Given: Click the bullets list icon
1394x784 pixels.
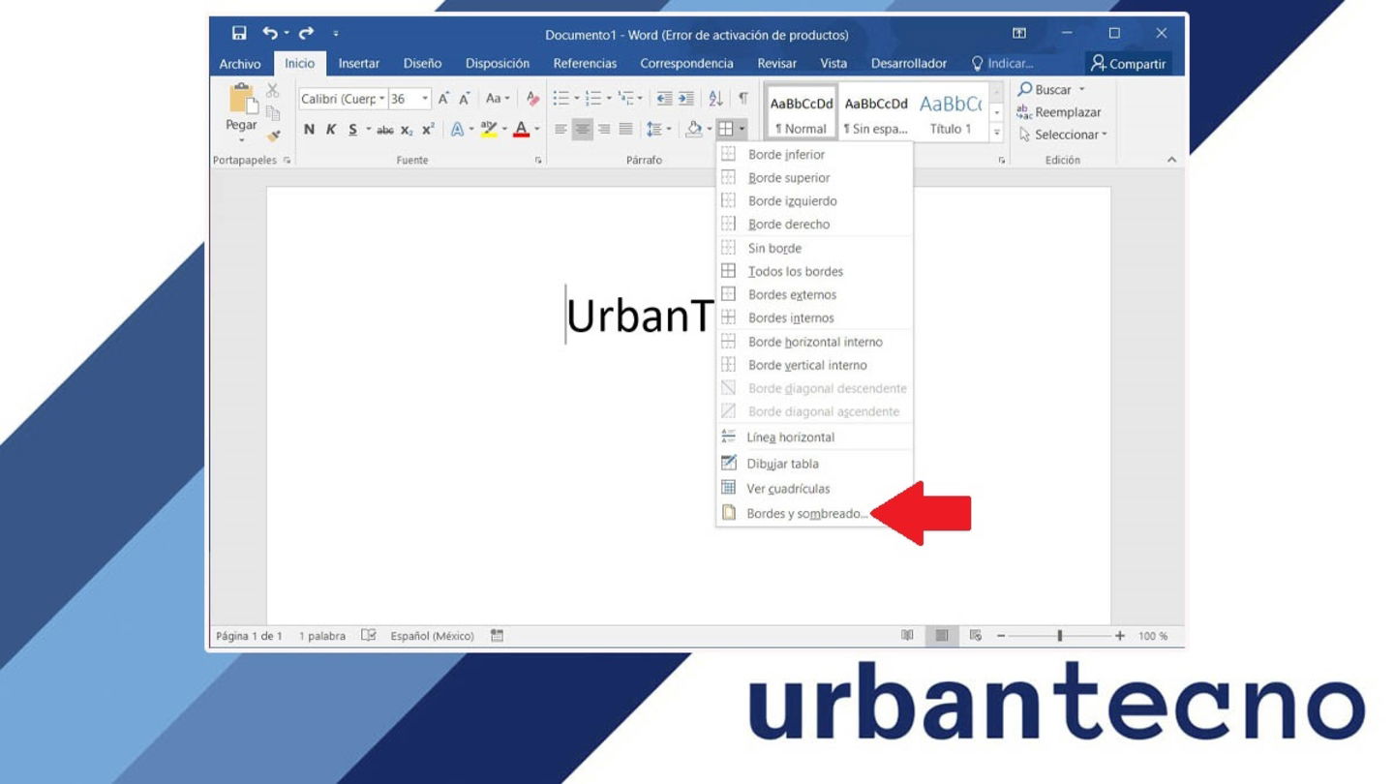Looking at the screenshot, I should [561, 99].
